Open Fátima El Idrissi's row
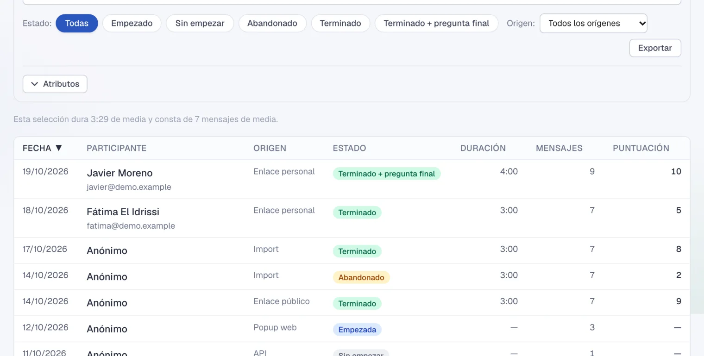 [352, 218]
